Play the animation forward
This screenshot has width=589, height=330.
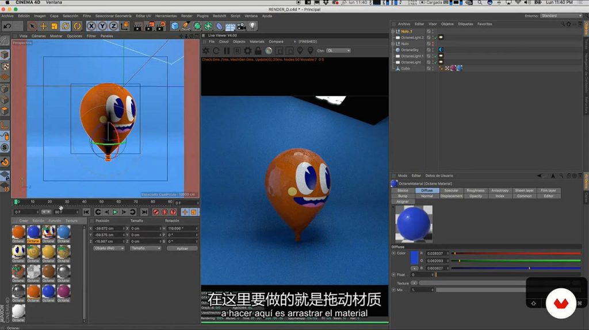coord(115,212)
